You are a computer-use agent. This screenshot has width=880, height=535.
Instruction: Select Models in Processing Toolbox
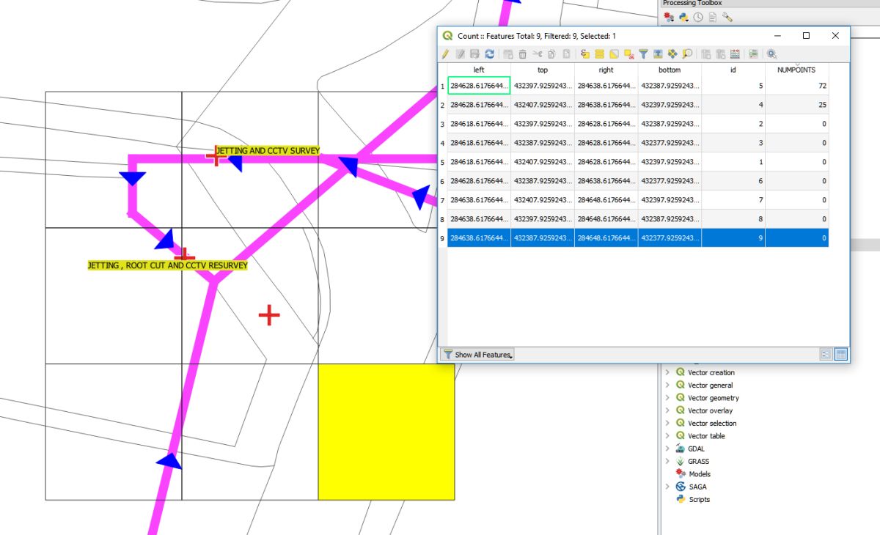699,474
